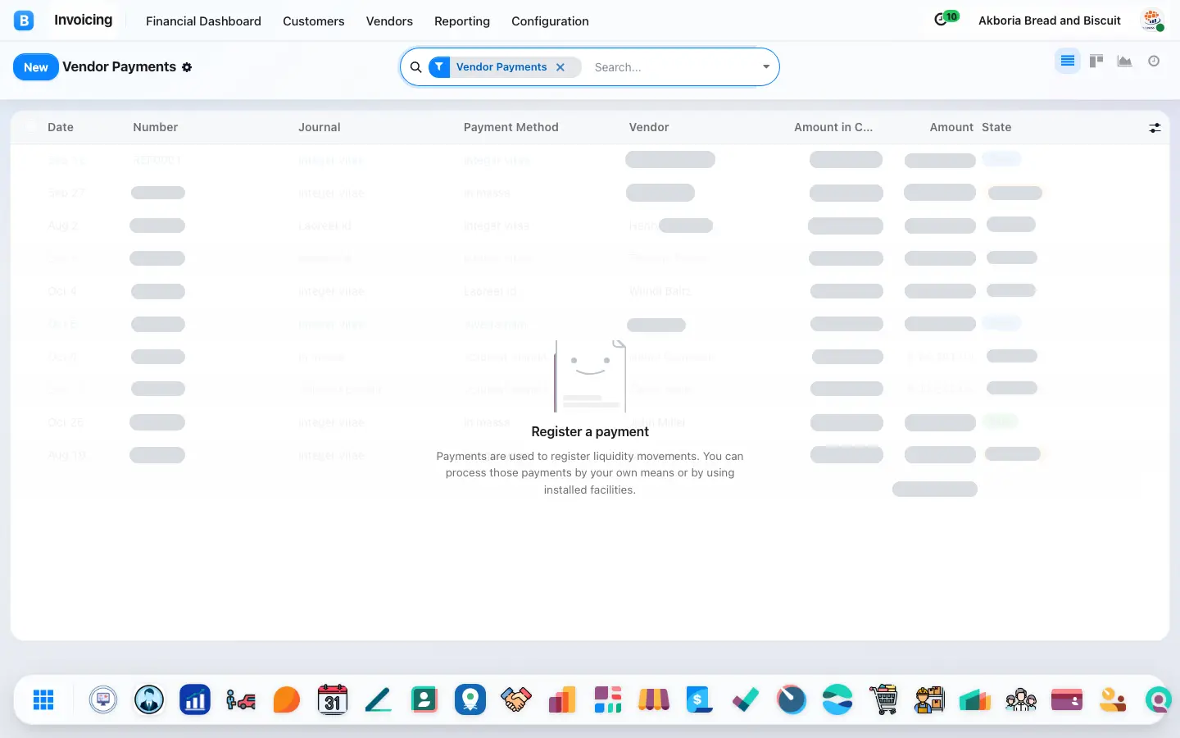The height and width of the screenshot is (738, 1180).
Task: Sort by Vendor column header
Action: [x=649, y=127]
